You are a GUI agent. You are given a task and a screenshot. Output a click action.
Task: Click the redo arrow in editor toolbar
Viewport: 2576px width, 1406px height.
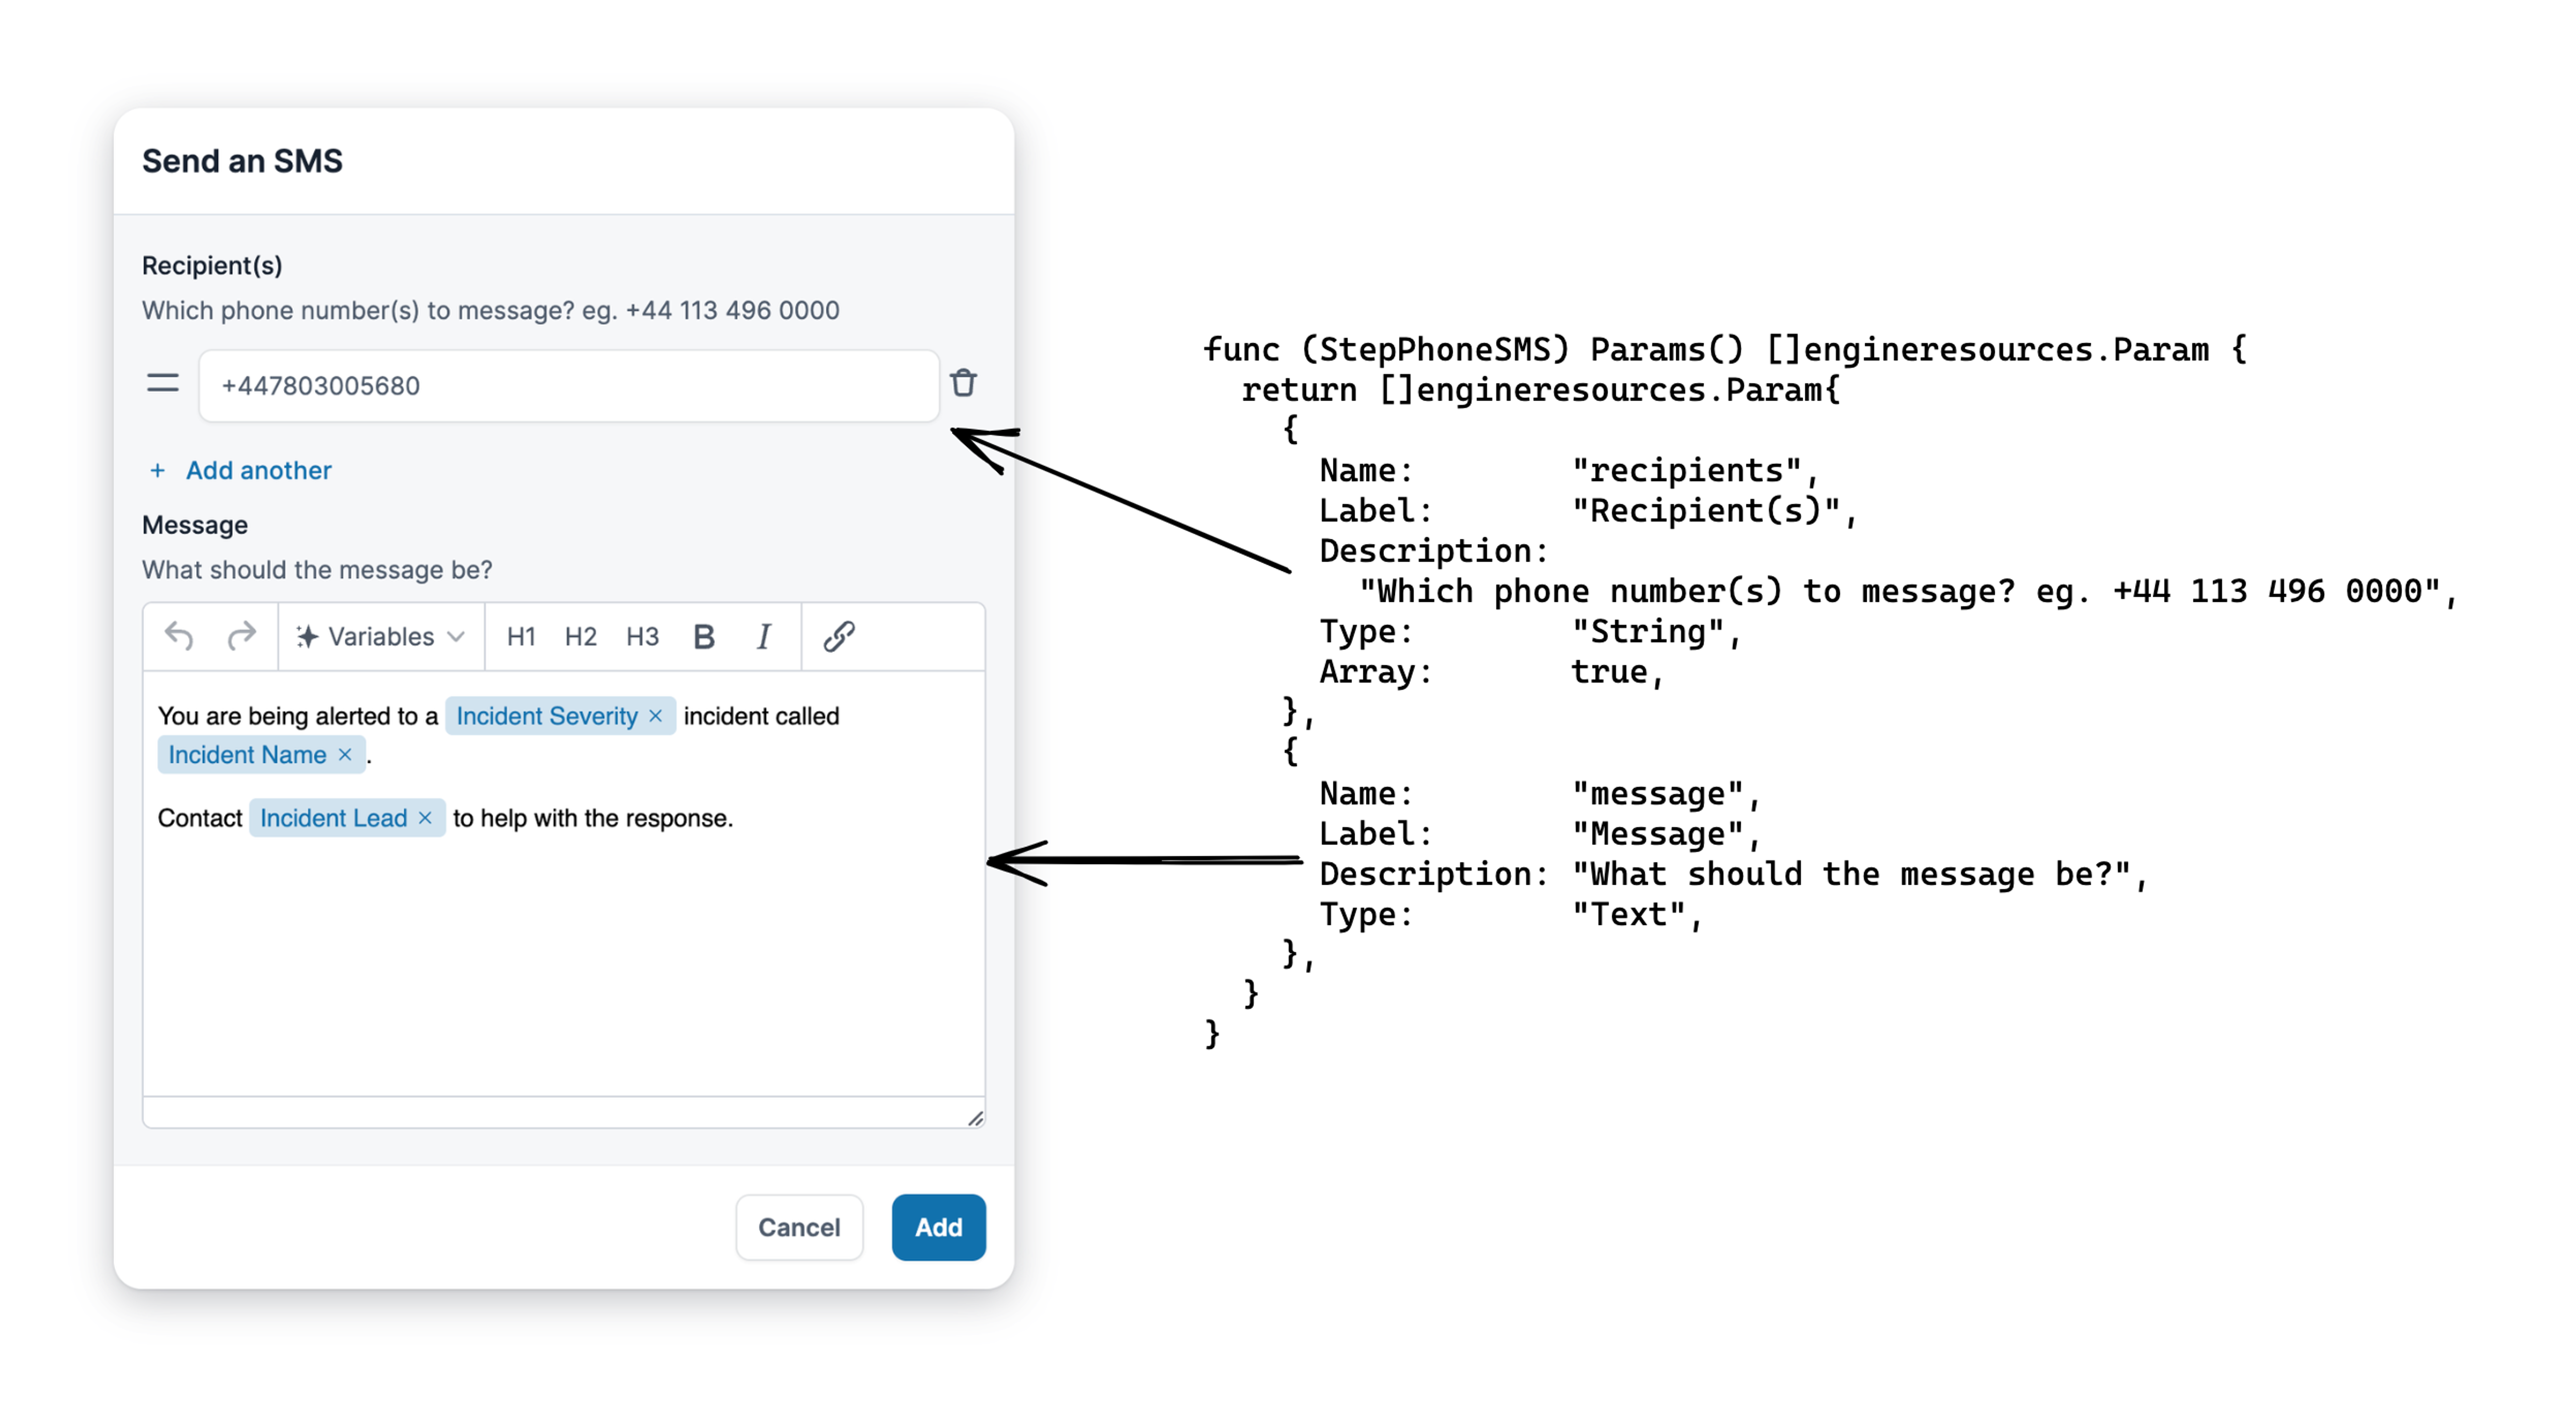pyautogui.click(x=241, y=636)
